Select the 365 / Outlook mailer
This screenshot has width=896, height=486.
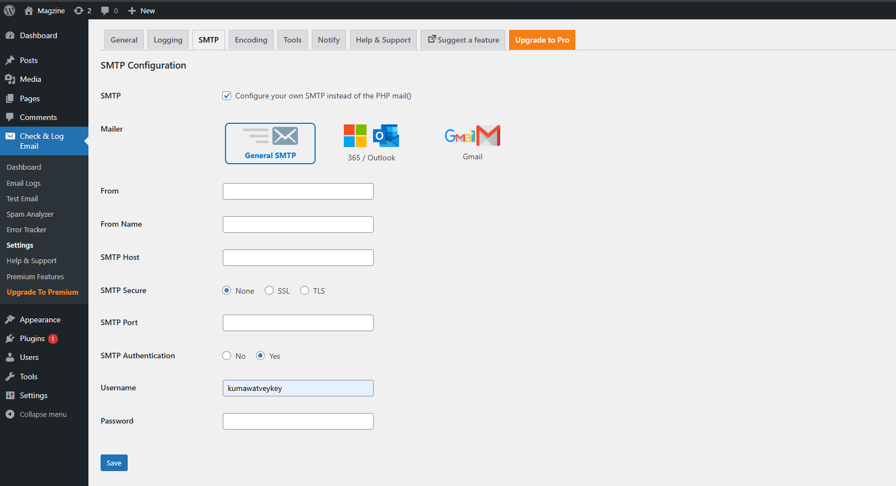tap(371, 143)
